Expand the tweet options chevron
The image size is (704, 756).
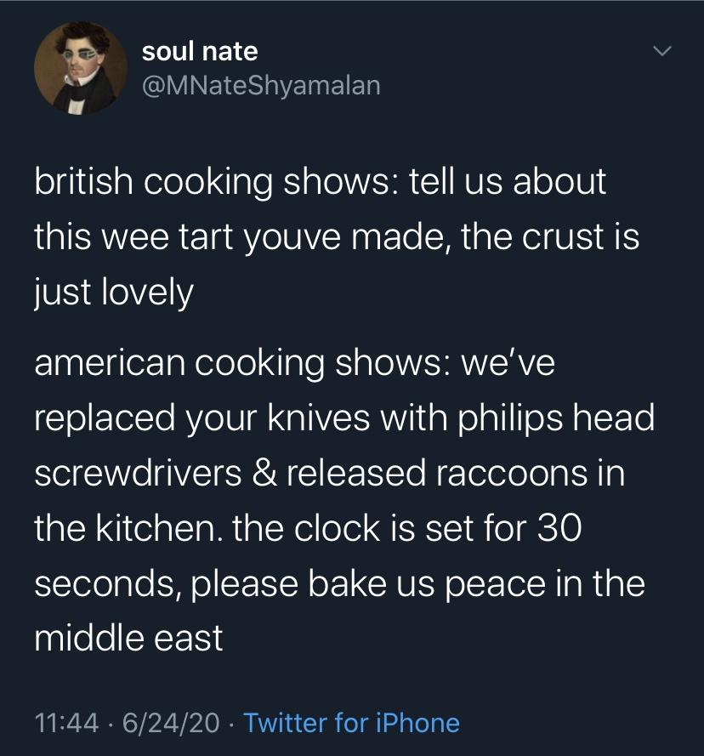point(661,53)
